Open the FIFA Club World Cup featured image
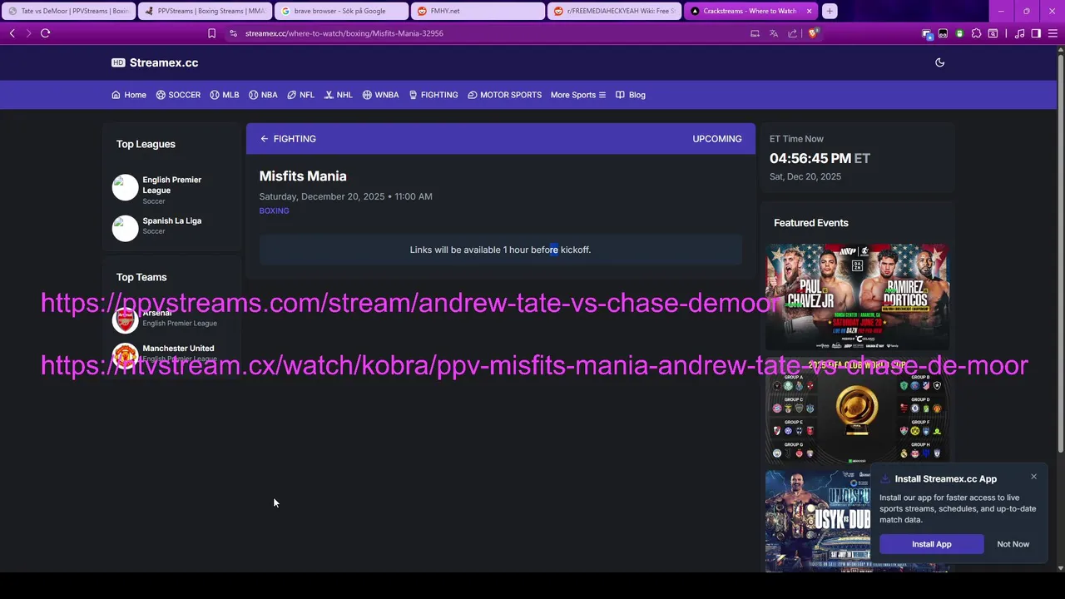The image size is (1065, 599). pos(857,411)
